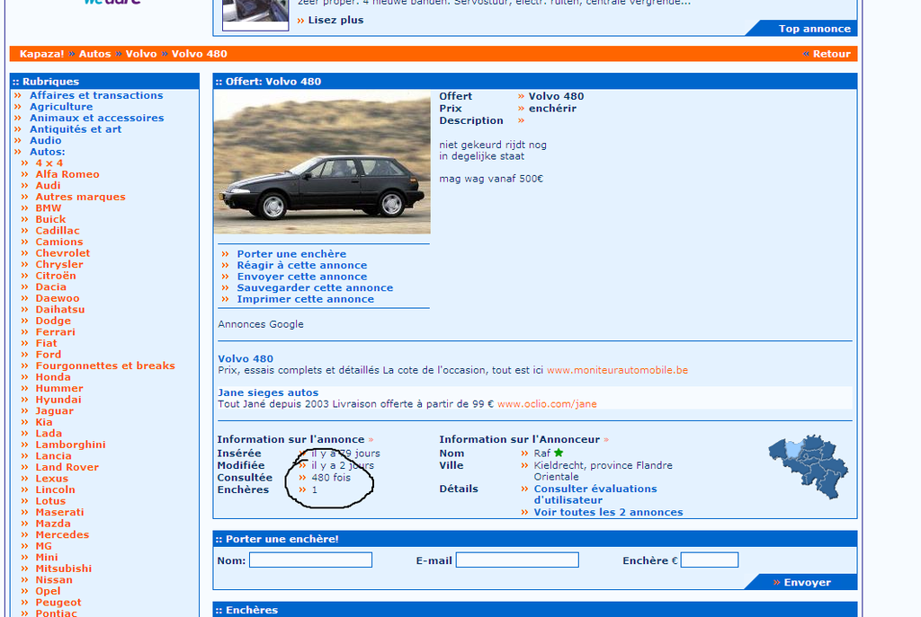921x617 pixels.
Task: Select Cadillac brand
Action: [x=58, y=231]
